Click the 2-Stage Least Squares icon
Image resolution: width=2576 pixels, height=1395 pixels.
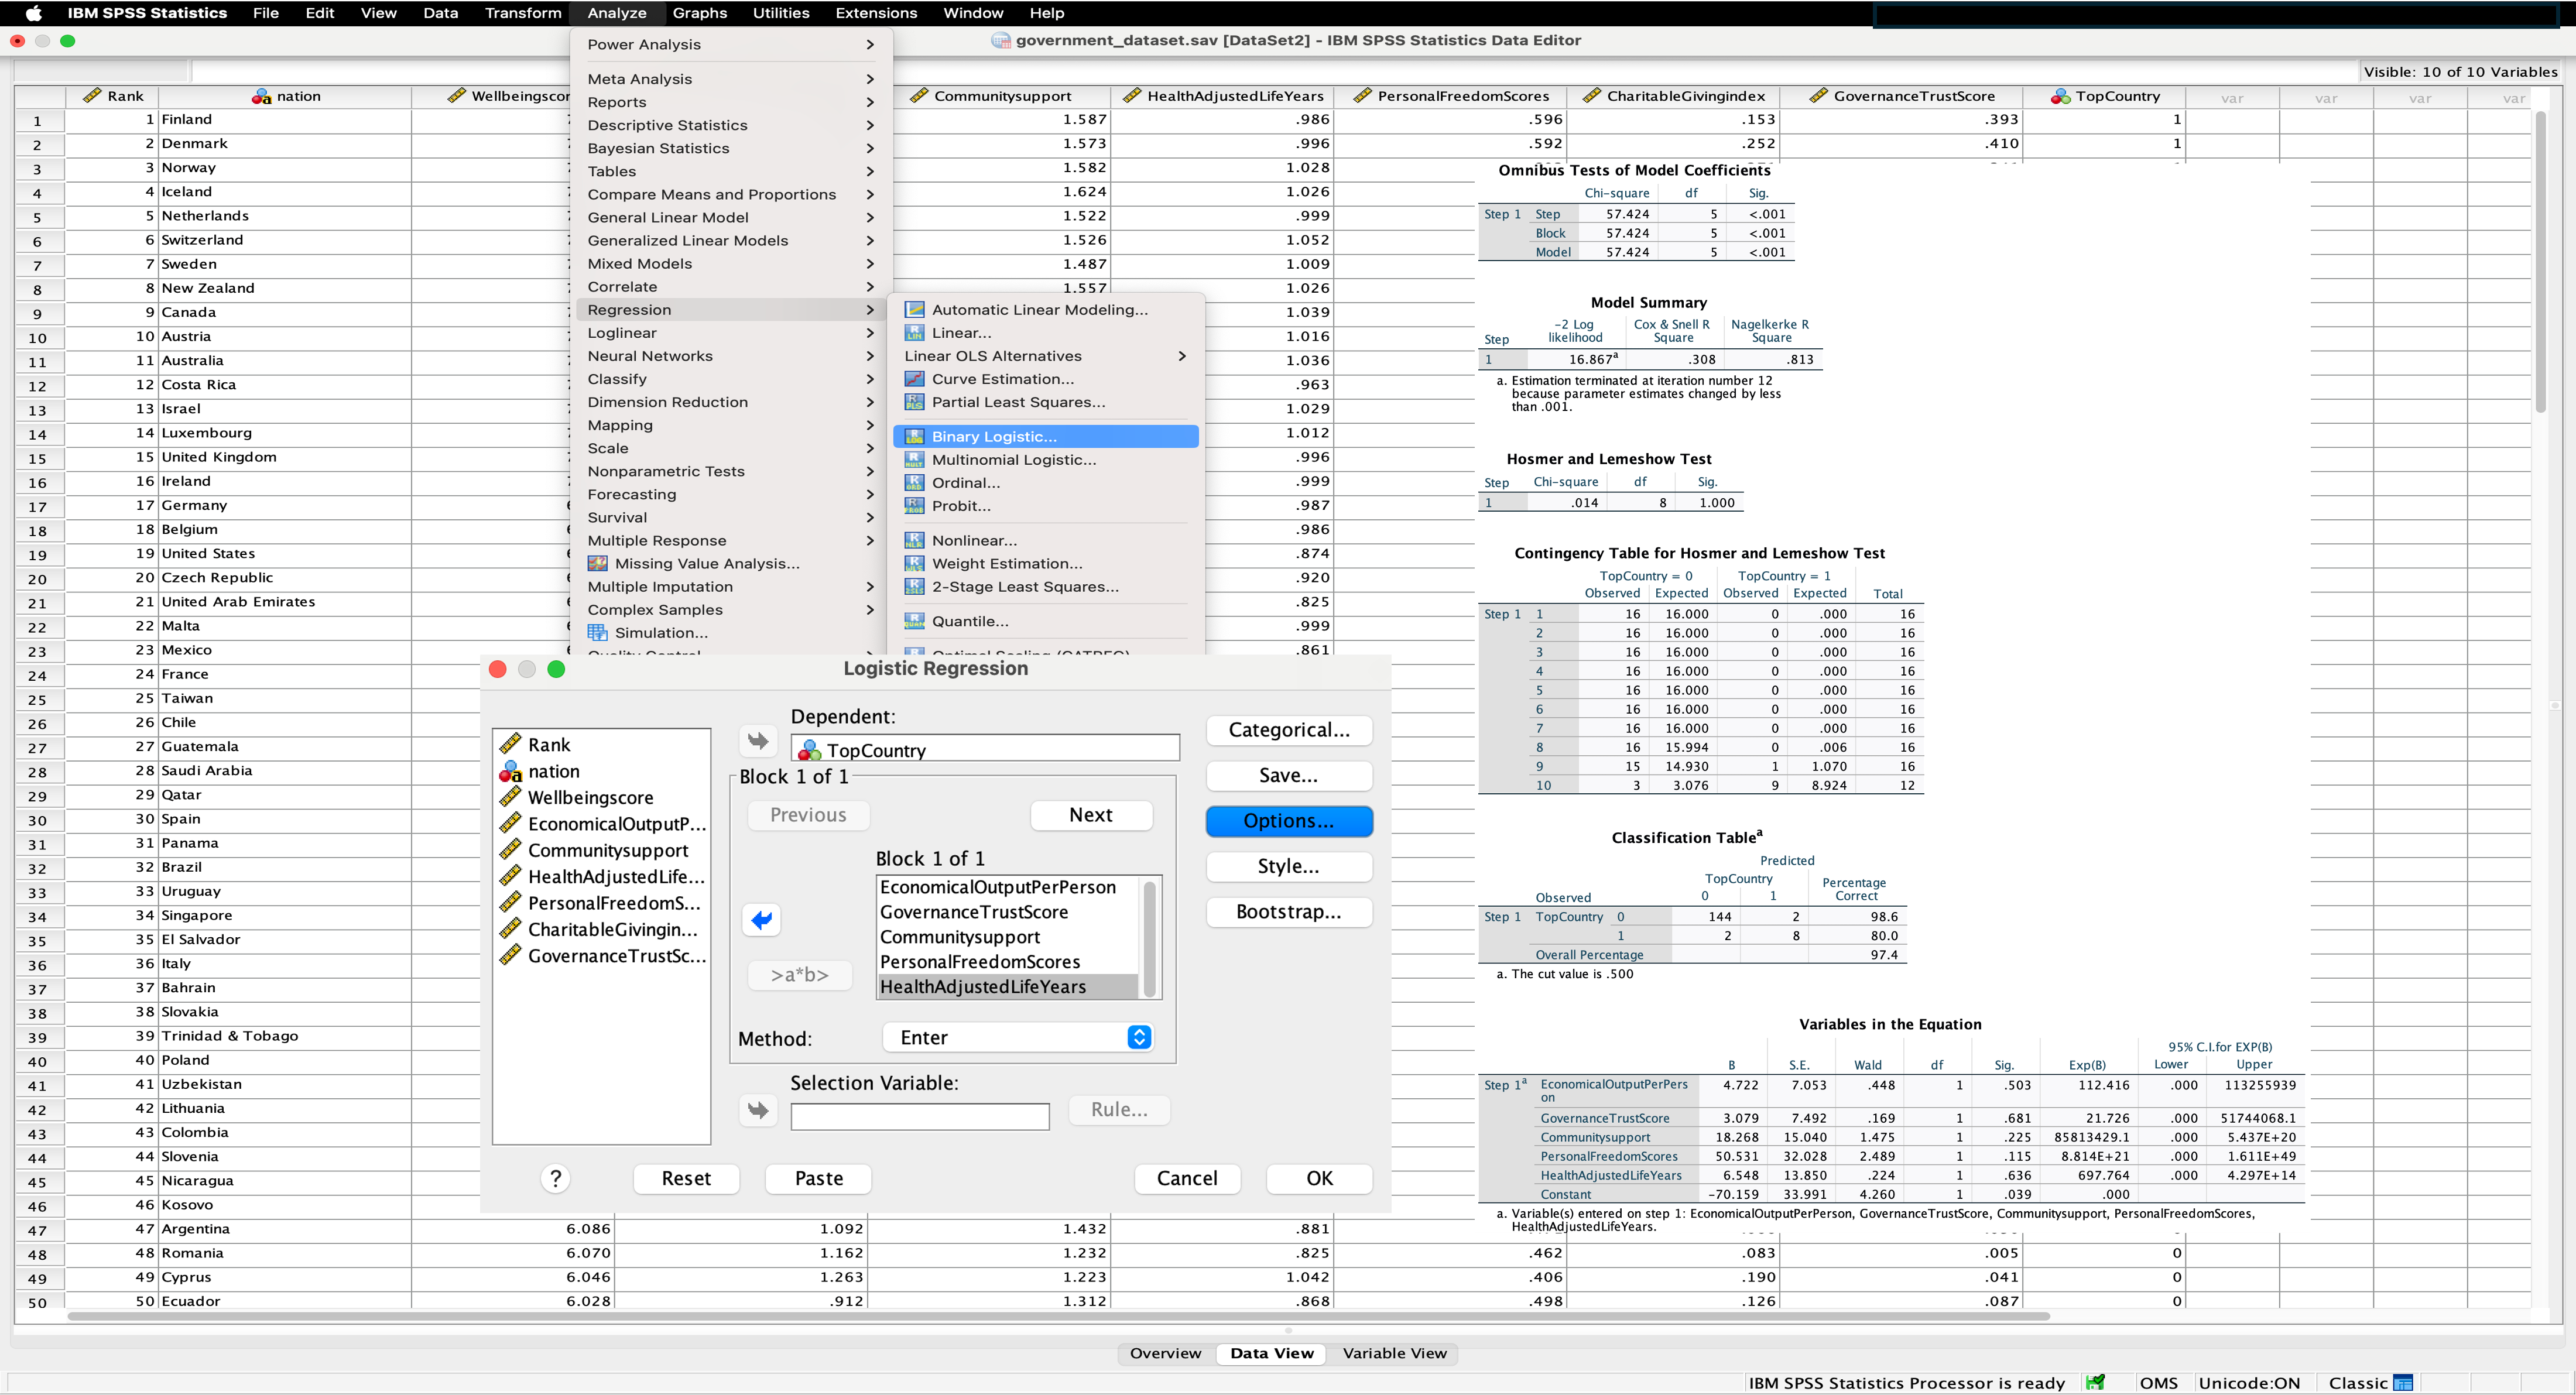click(x=914, y=587)
